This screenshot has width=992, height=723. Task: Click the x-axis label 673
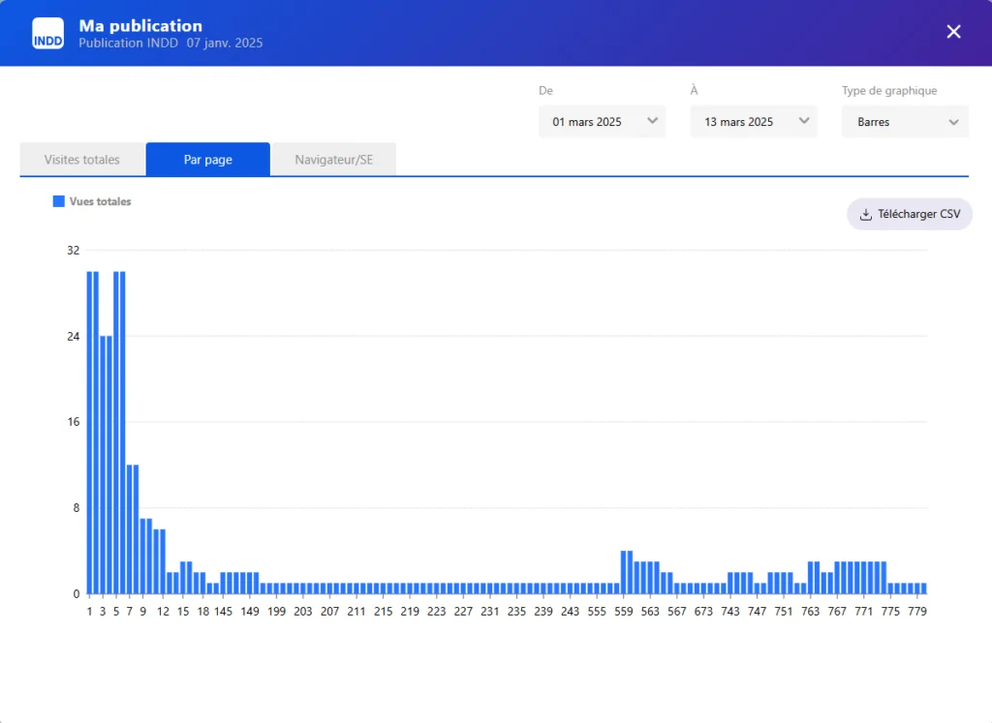703,611
